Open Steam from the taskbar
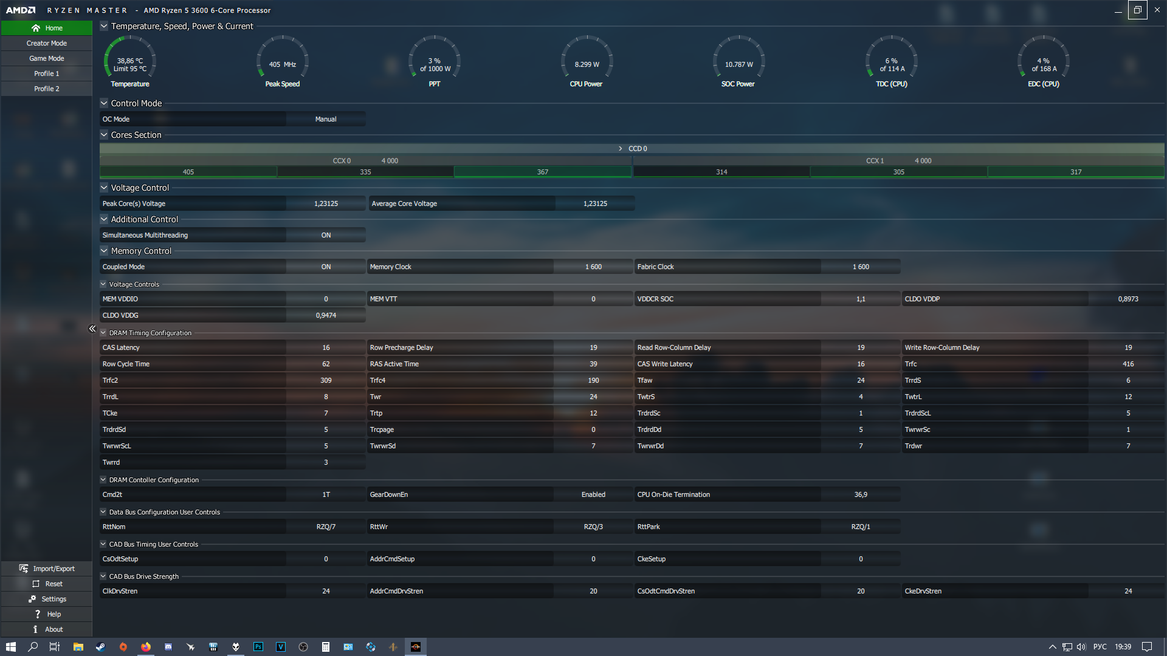Viewport: 1167px width, 656px height. 100,647
